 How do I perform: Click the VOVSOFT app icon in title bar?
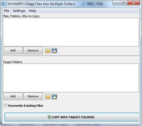4,4
